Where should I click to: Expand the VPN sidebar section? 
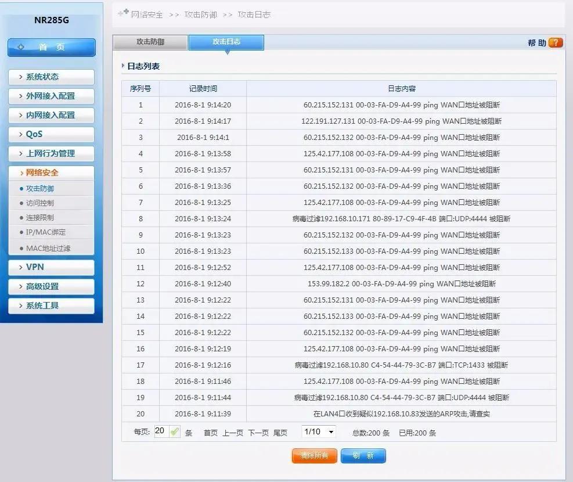(51, 267)
